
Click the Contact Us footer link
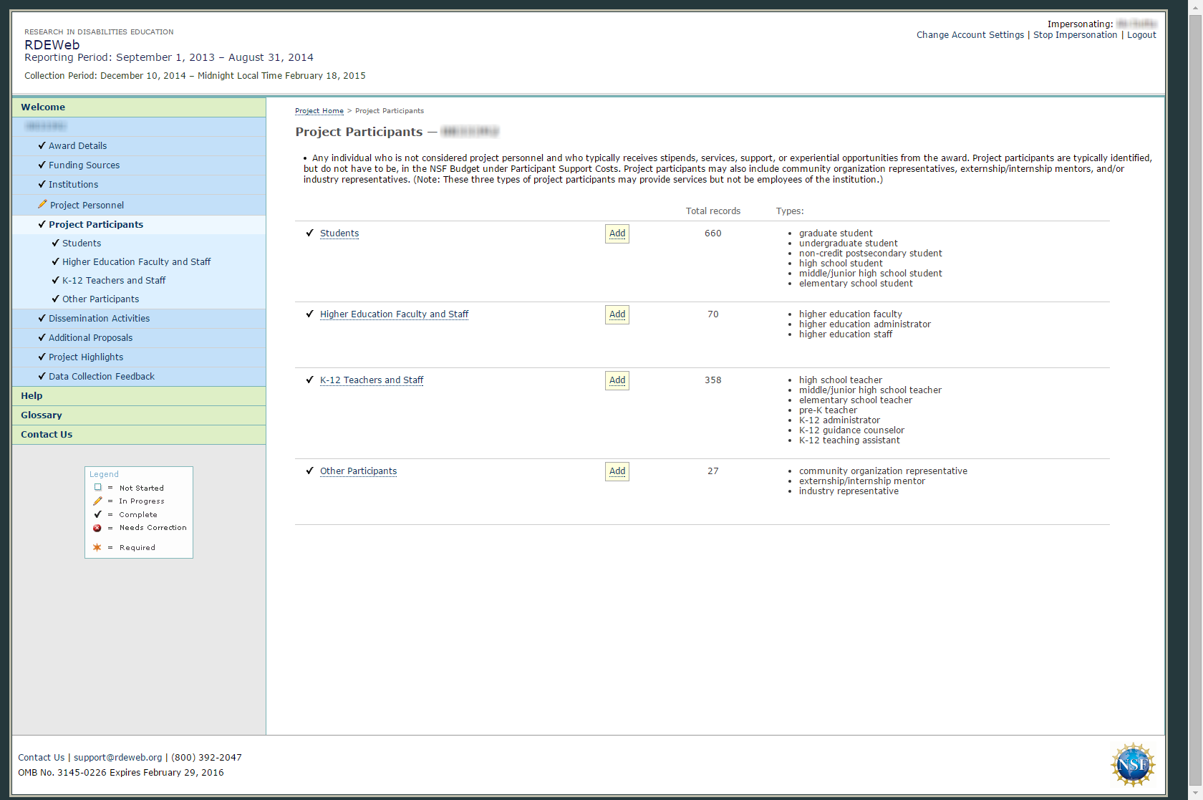pos(41,758)
